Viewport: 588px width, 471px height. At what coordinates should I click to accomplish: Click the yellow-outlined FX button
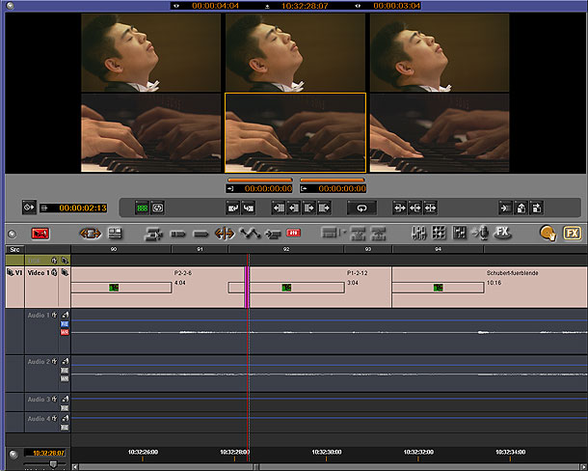(x=572, y=233)
